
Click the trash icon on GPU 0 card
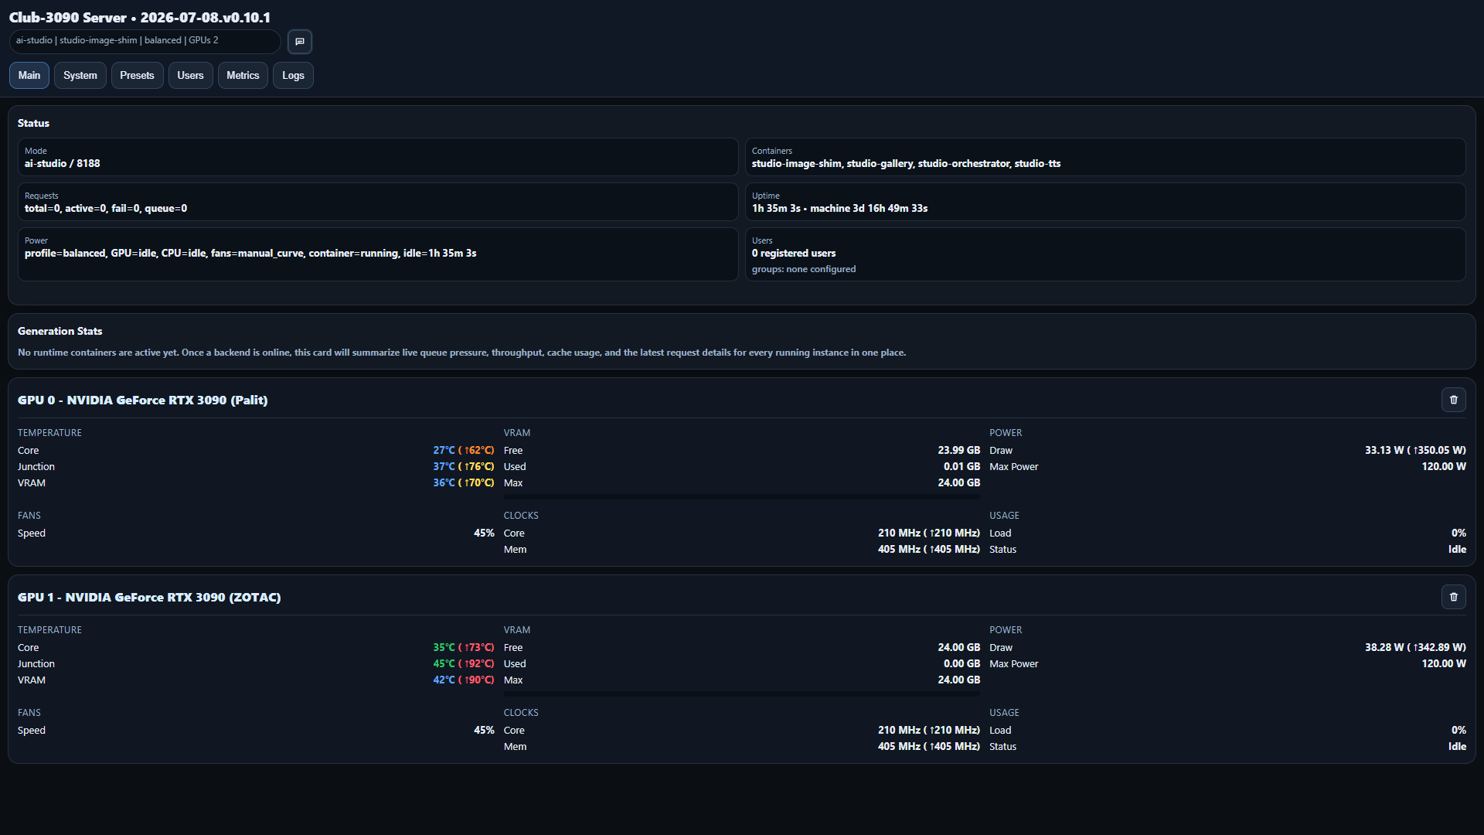1453,400
